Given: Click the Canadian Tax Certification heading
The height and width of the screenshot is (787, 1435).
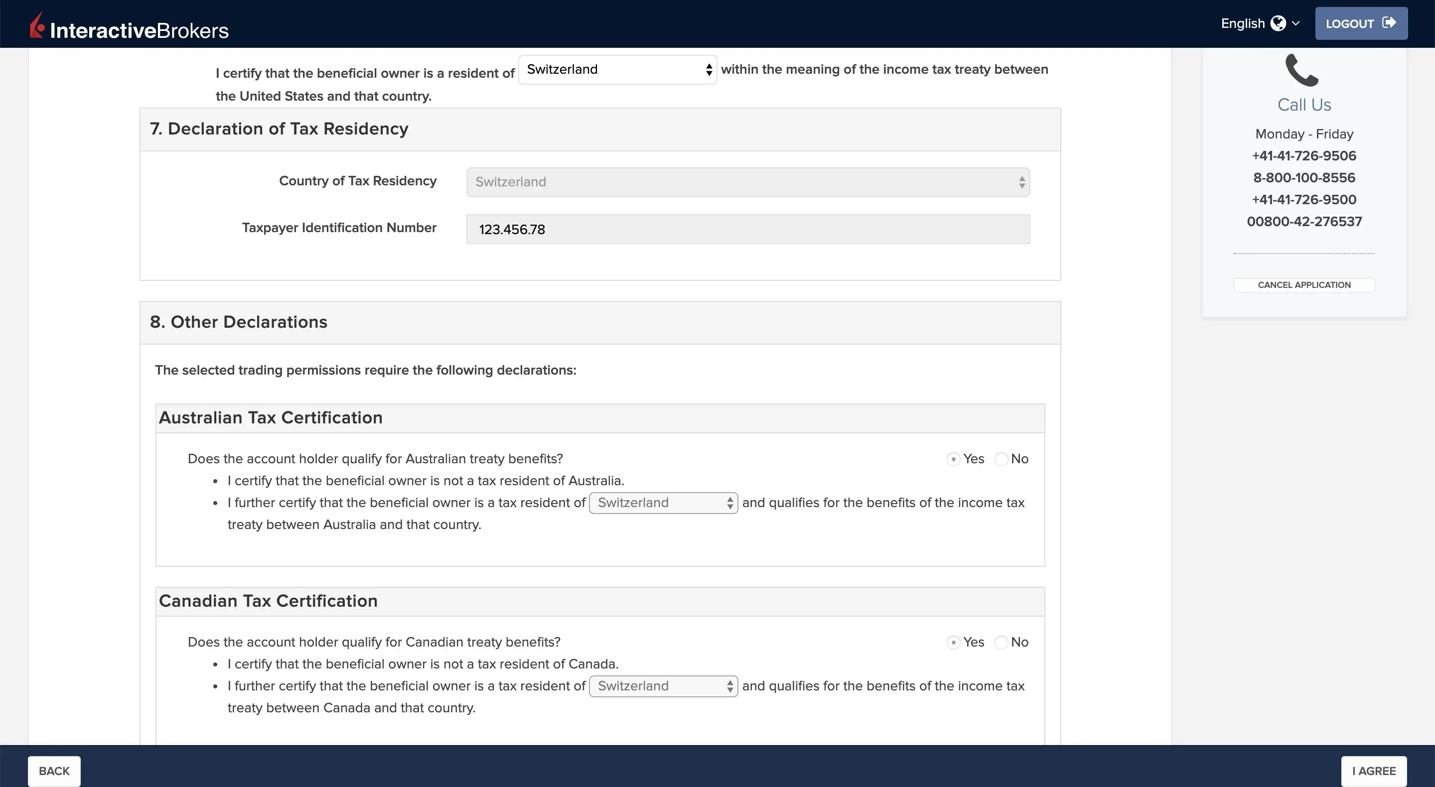Looking at the screenshot, I should coord(268,601).
